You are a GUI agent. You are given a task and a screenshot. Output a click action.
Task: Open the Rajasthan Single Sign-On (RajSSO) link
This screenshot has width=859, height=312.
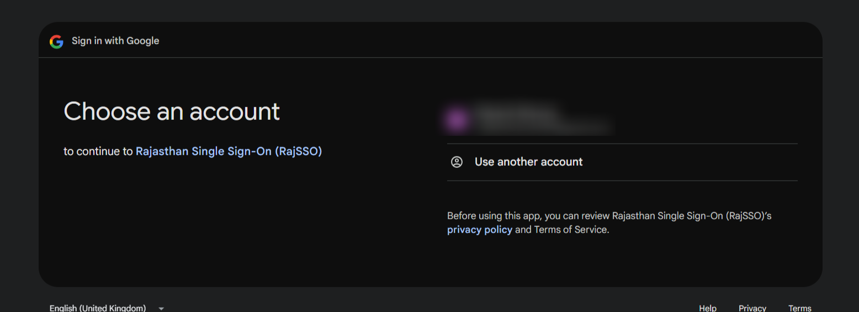[229, 151]
